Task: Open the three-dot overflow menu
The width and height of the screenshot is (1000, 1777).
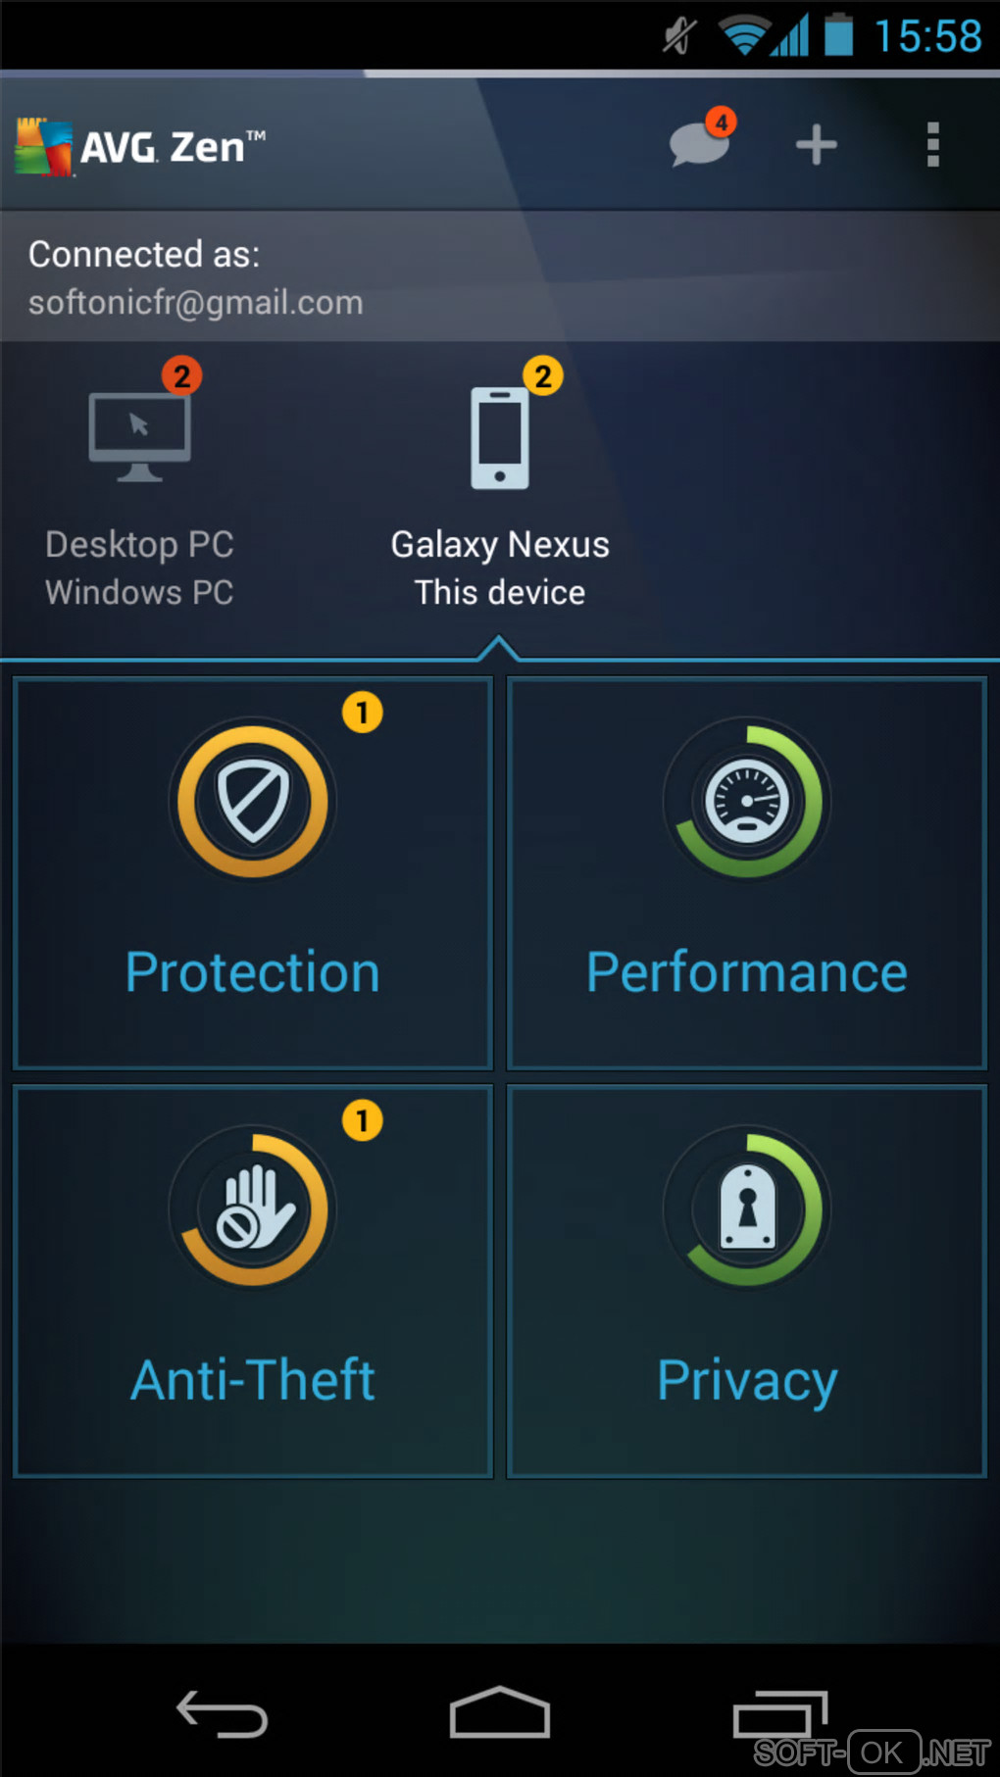Action: pyautogui.click(x=932, y=145)
